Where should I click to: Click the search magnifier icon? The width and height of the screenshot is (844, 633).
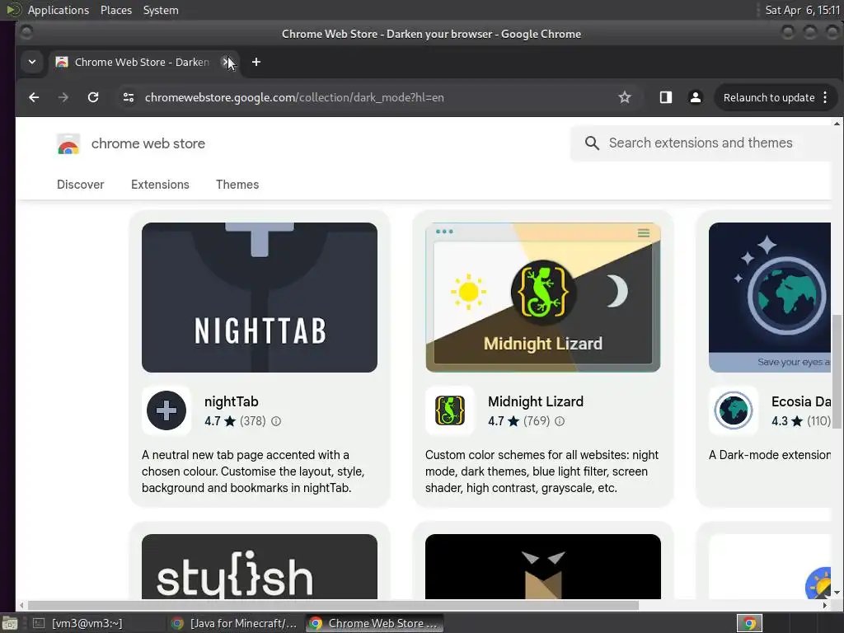(x=592, y=143)
